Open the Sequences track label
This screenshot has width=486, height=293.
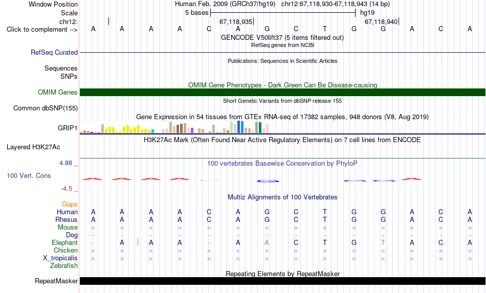click(61, 68)
